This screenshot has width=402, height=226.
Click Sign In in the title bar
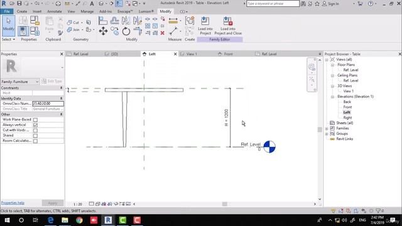[330, 4]
